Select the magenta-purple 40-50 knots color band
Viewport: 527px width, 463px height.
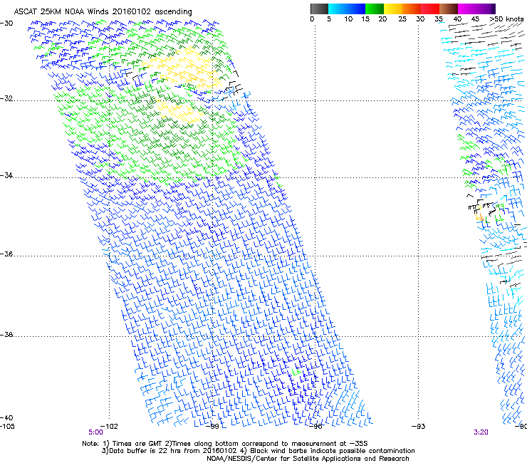476,9
